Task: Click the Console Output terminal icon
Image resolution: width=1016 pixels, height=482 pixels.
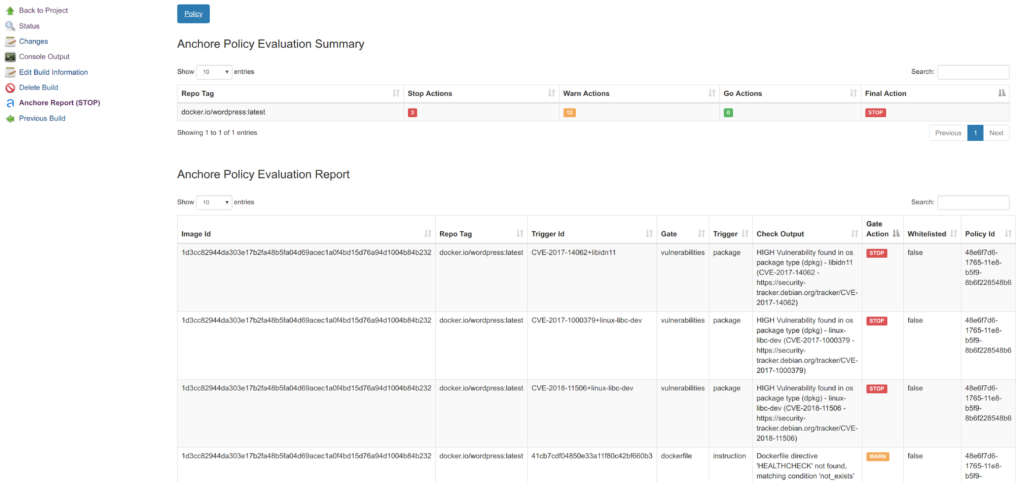Action: tap(10, 57)
